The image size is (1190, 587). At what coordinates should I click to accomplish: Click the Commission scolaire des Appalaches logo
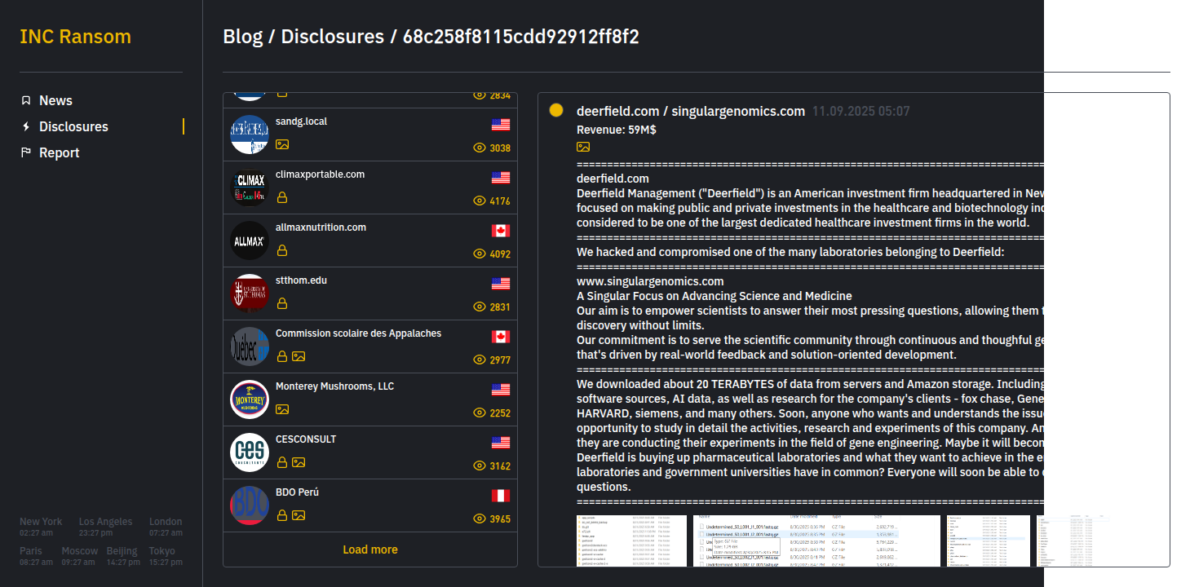[x=250, y=346]
